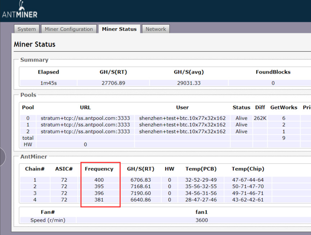Select the highlighted Frequency column header
This screenshot has width=311, height=235.
point(100,169)
